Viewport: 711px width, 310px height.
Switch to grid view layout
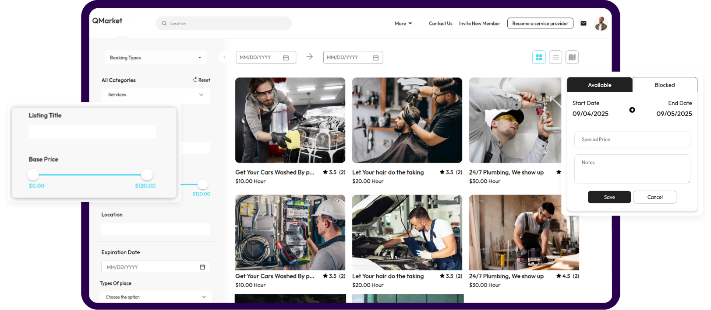539,57
